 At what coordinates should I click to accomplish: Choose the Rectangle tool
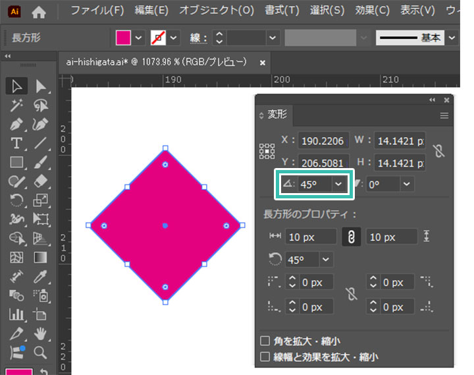[17, 162]
